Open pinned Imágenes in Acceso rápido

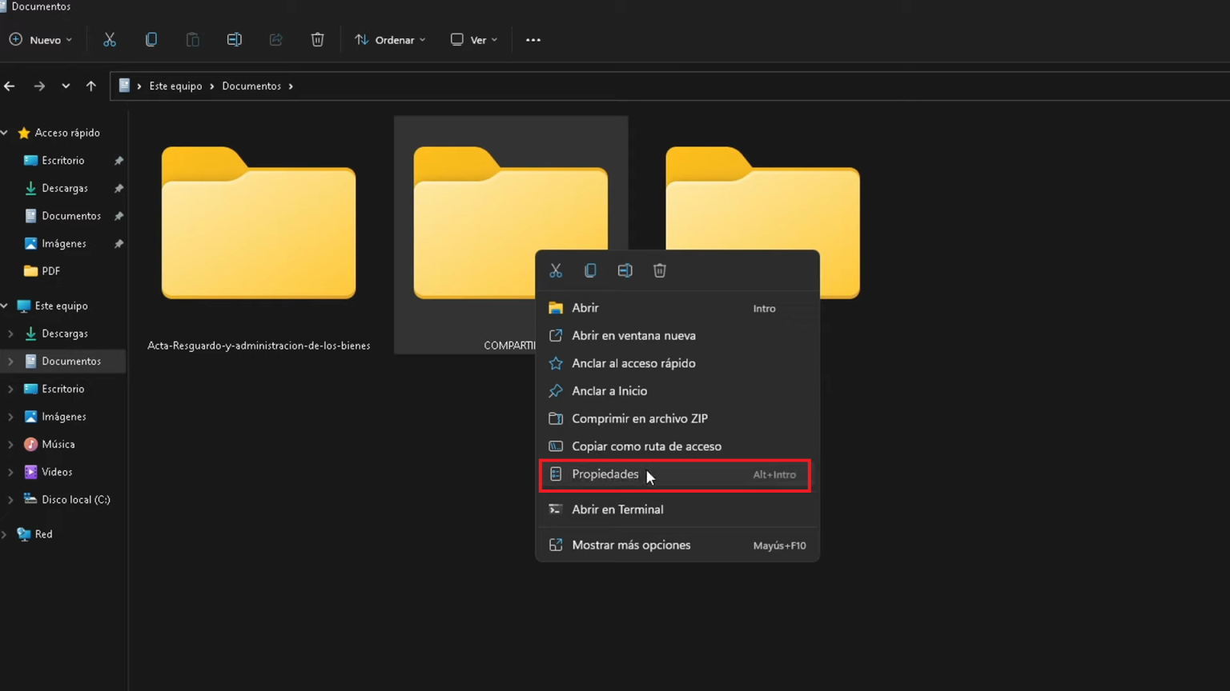[x=64, y=244]
